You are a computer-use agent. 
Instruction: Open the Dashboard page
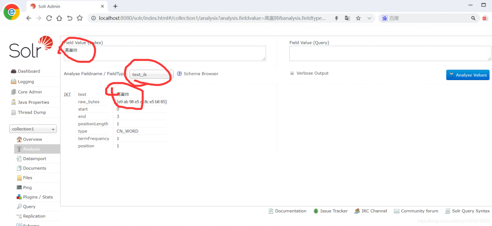29,71
